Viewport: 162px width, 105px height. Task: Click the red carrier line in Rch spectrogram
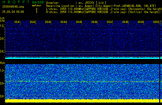82,81
